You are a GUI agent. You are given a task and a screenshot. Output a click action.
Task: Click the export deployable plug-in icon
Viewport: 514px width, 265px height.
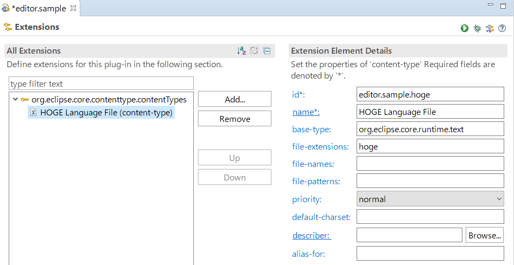[490, 28]
